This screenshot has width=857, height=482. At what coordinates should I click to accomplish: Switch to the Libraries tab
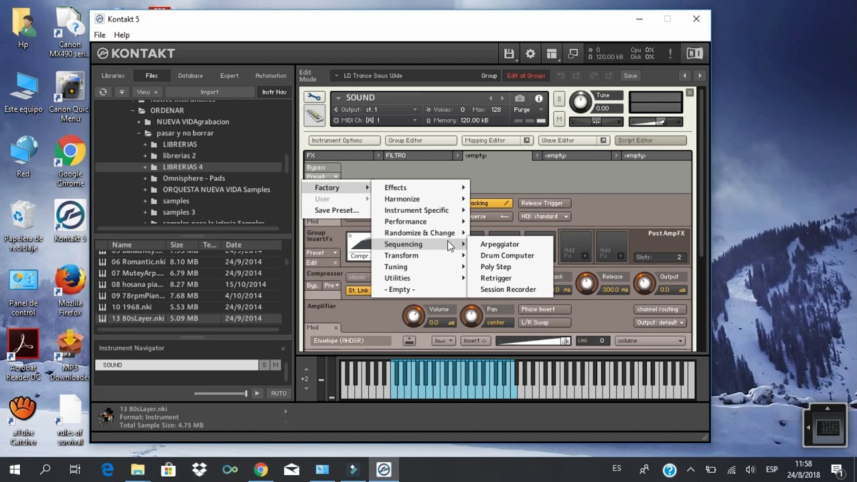(x=113, y=76)
